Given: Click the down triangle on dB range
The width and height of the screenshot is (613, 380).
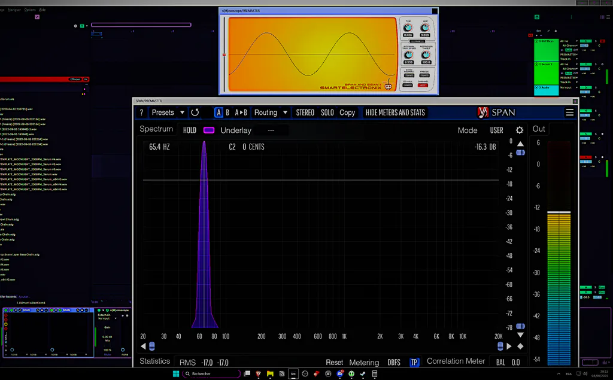Looking at the screenshot, I should [520, 335].
